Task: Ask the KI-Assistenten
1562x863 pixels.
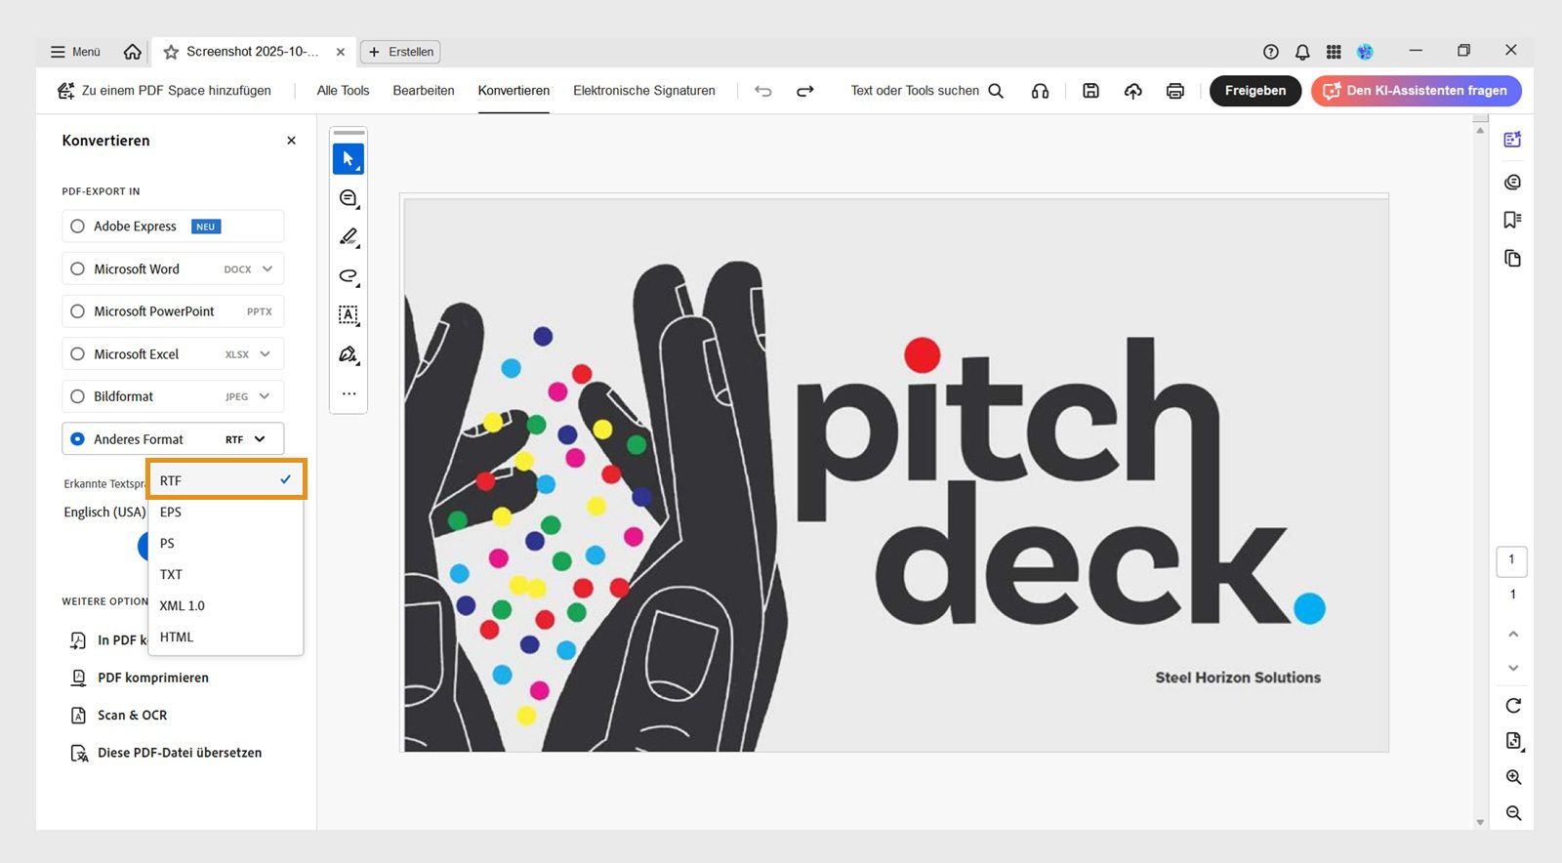Action: click(1417, 91)
